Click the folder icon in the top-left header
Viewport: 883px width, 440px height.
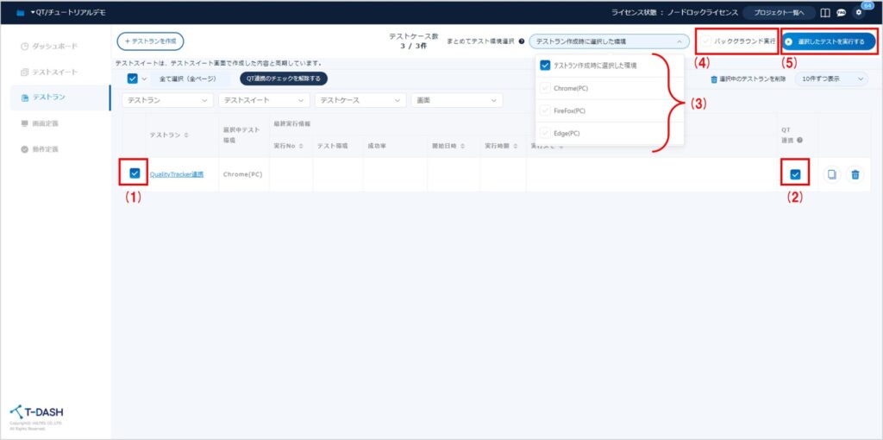20,13
